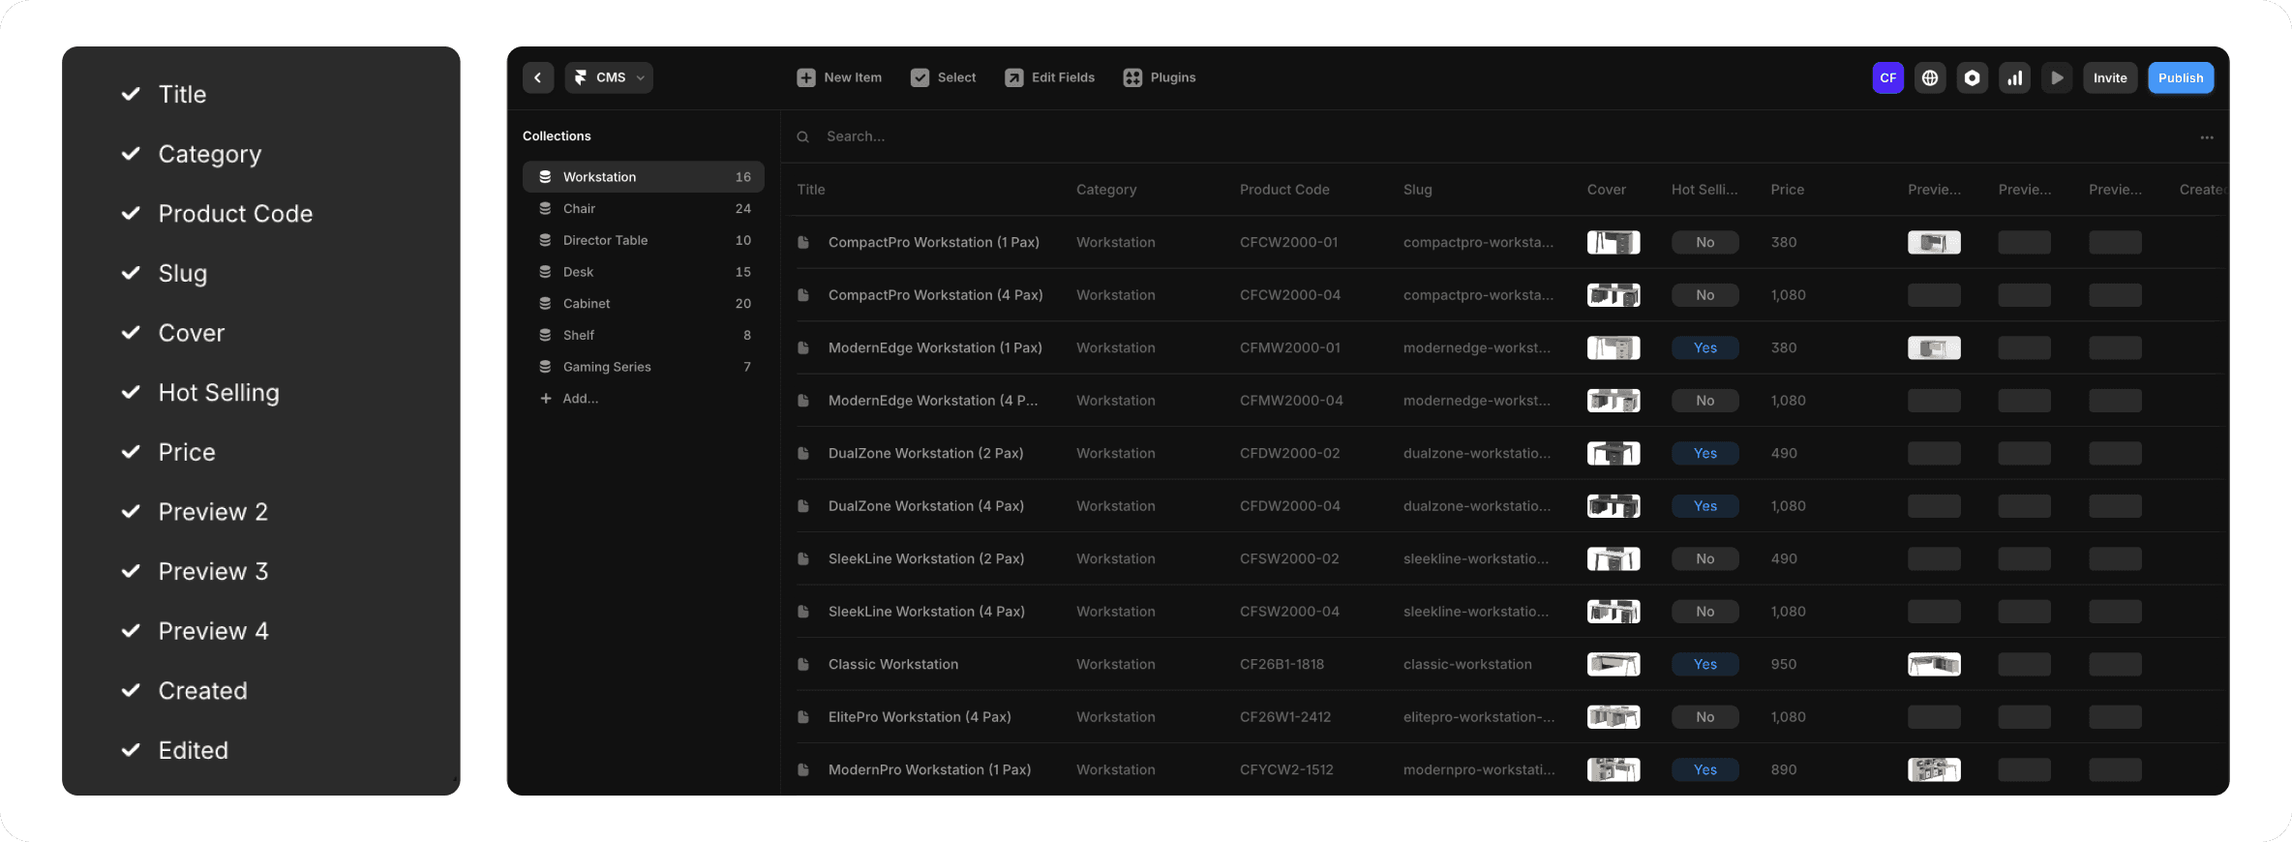The image size is (2292, 842).
Task: Select the Shelf collection
Action: coord(644,335)
